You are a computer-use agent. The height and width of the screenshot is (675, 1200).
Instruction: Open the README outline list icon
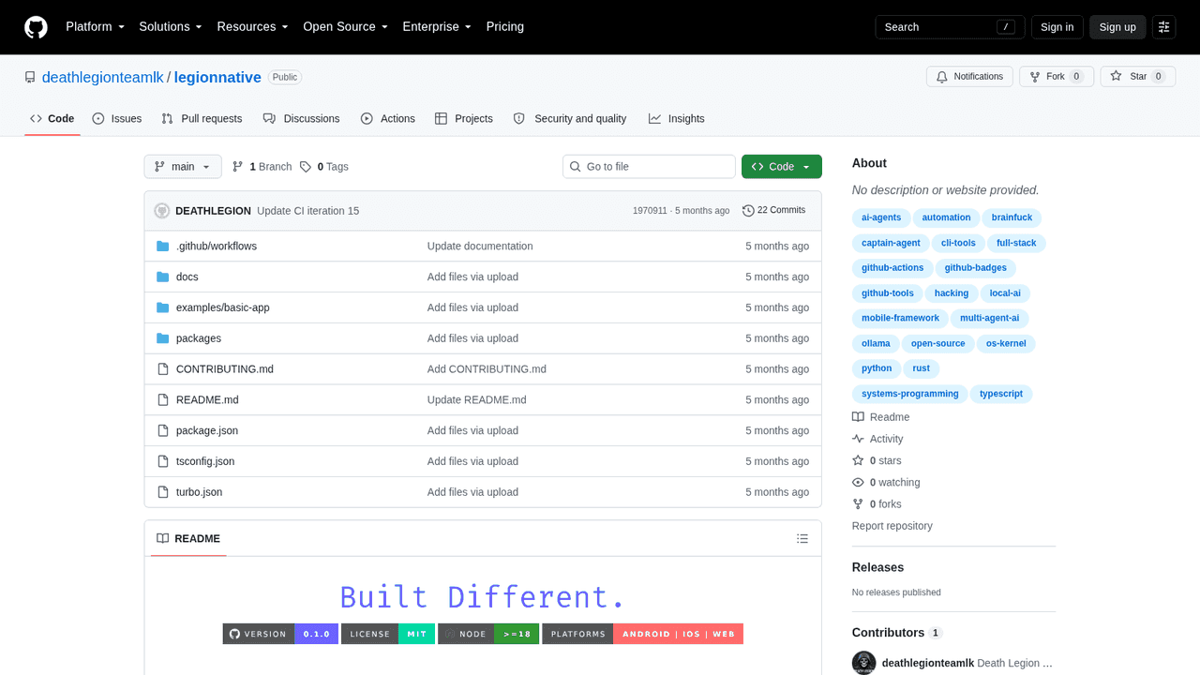pos(802,539)
